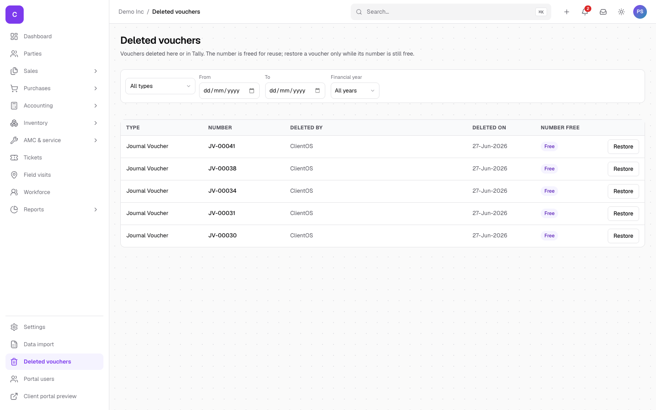The image size is (656, 410).
Task: Click the Purchases cart icon
Action: coord(14,88)
